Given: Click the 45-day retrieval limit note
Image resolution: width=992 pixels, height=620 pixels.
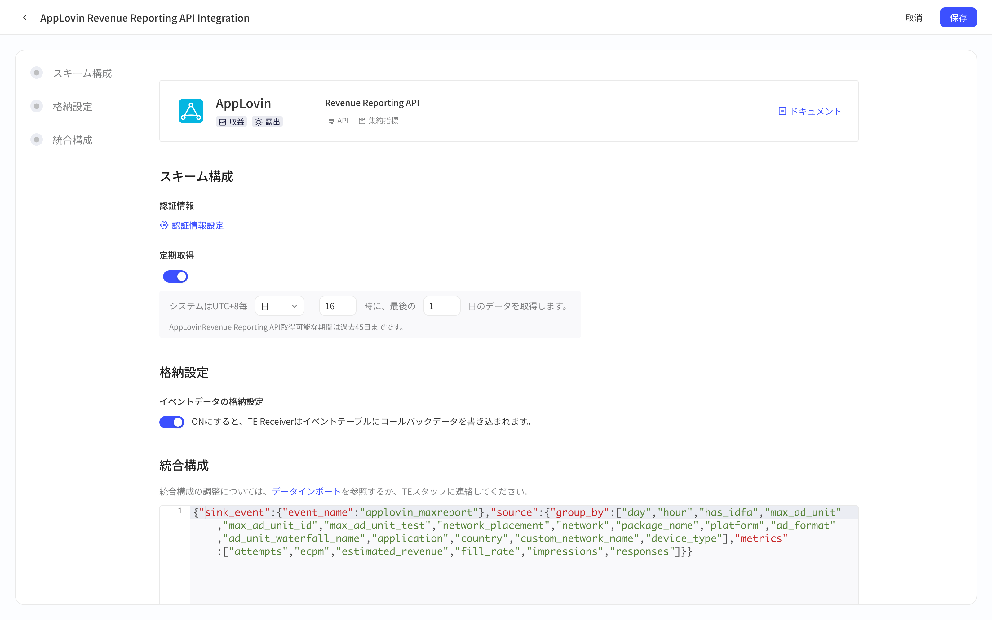Looking at the screenshot, I should 287,327.
